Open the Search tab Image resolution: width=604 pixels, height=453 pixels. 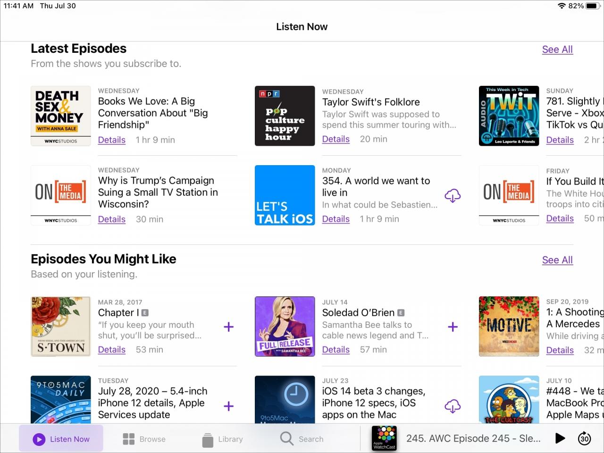pos(302,439)
